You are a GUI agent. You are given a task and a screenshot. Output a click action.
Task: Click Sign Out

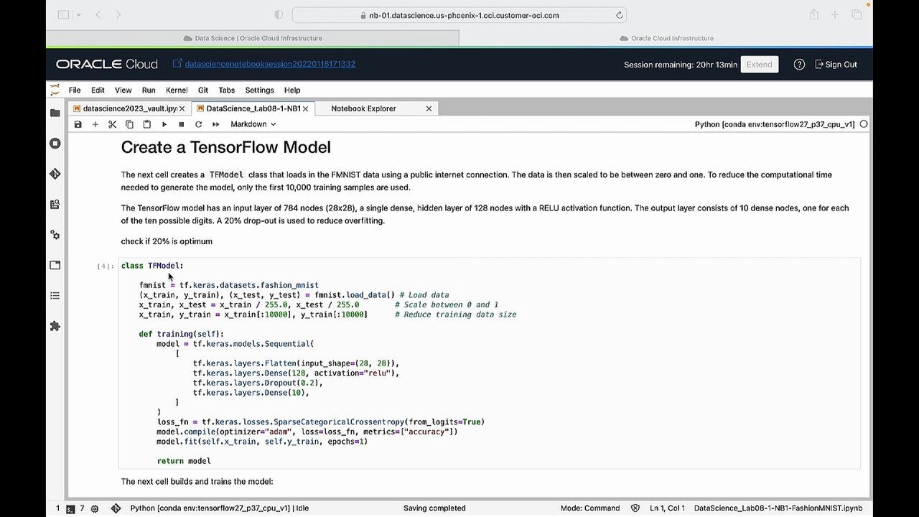click(x=836, y=65)
